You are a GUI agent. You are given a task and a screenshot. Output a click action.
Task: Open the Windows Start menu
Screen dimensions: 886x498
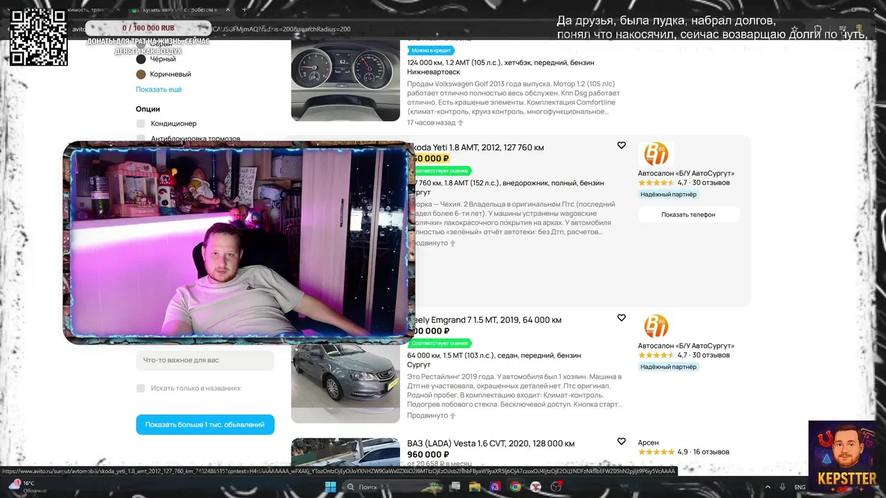[330, 487]
